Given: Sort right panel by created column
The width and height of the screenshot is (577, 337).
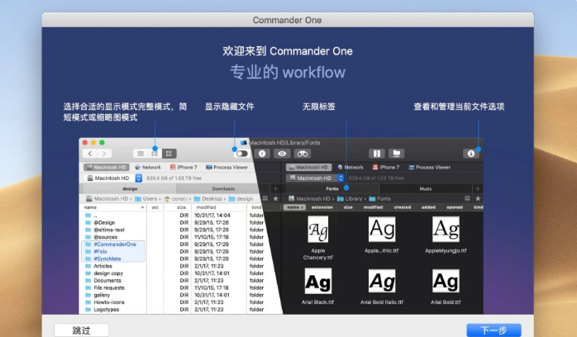Looking at the screenshot, I should 403,207.
